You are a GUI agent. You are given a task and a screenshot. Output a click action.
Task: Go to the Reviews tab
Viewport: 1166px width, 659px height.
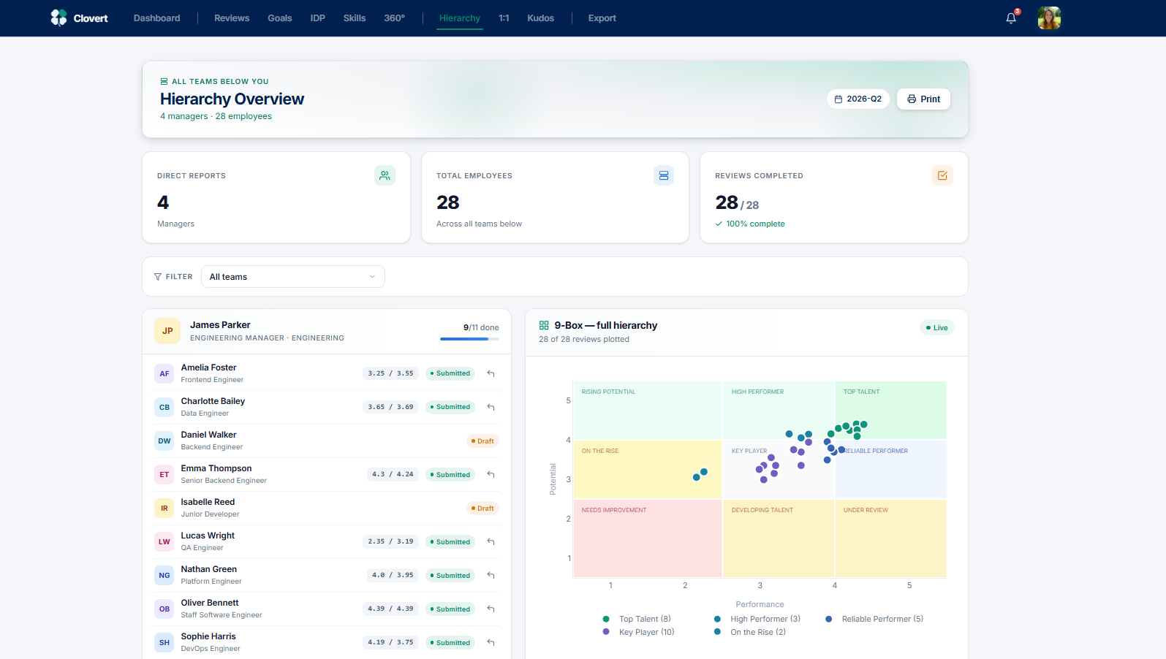click(x=232, y=18)
